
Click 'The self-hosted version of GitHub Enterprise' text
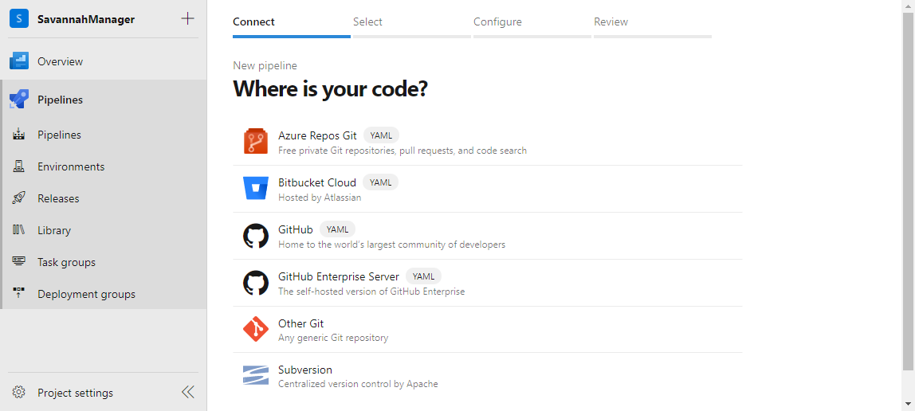[371, 291]
